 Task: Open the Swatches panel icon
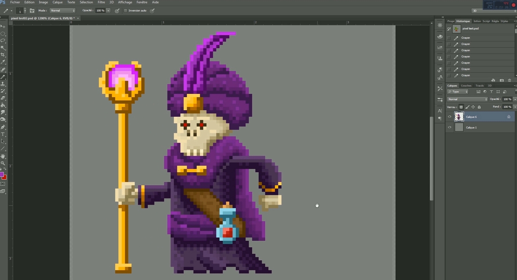tap(440, 48)
